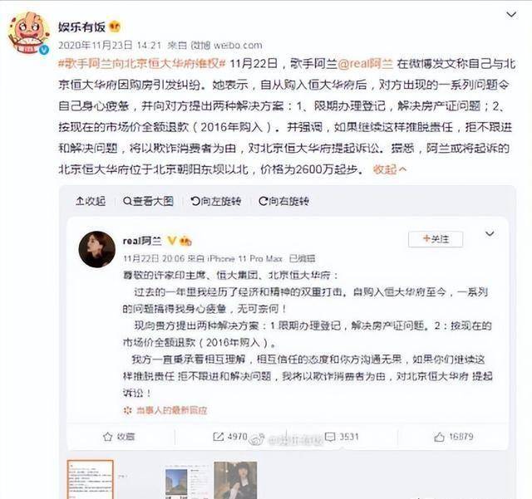Select the woman portrait thumbnail
Image resolution: width=532 pixels, height=499 pixels.
[x=235, y=480]
